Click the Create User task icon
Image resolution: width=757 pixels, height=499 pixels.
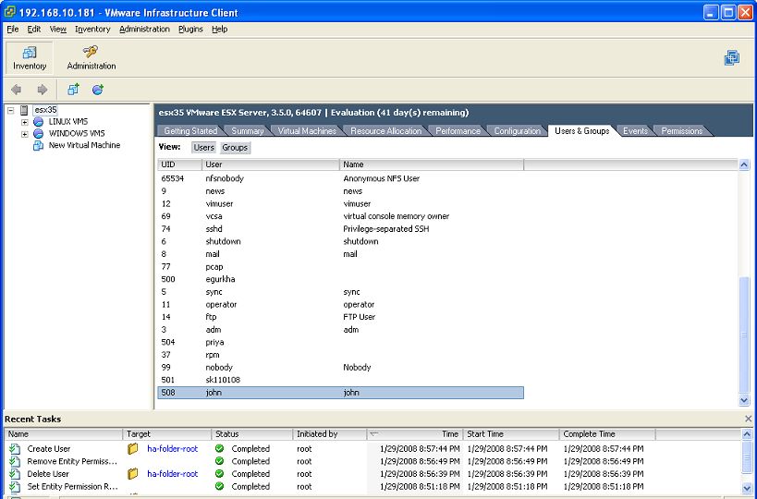[15, 449]
